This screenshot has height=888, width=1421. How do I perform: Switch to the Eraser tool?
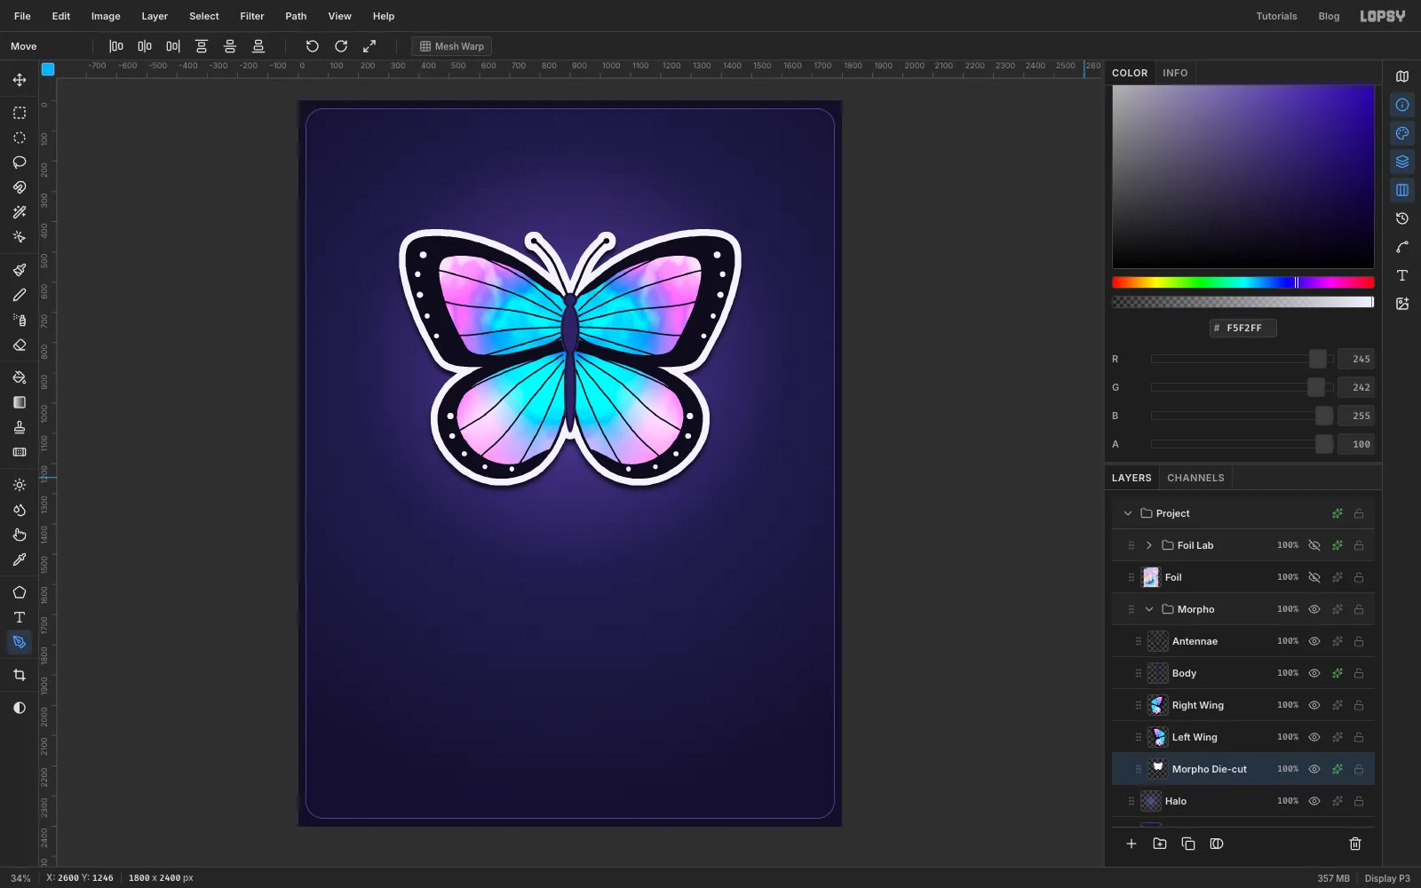(20, 345)
